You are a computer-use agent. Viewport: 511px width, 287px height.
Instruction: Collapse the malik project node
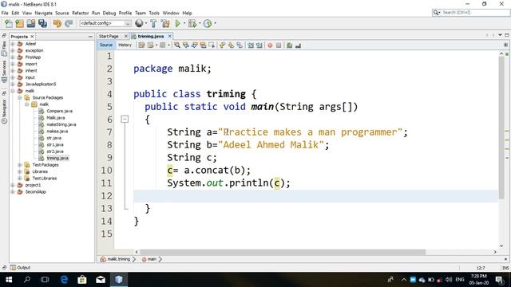13,91
